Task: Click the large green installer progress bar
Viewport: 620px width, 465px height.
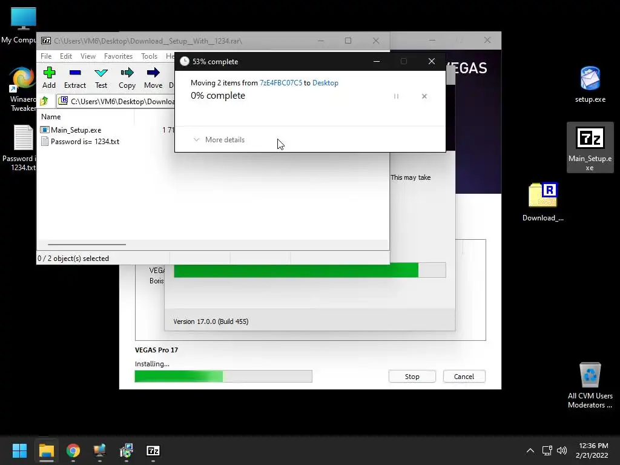Action: coord(309,270)
